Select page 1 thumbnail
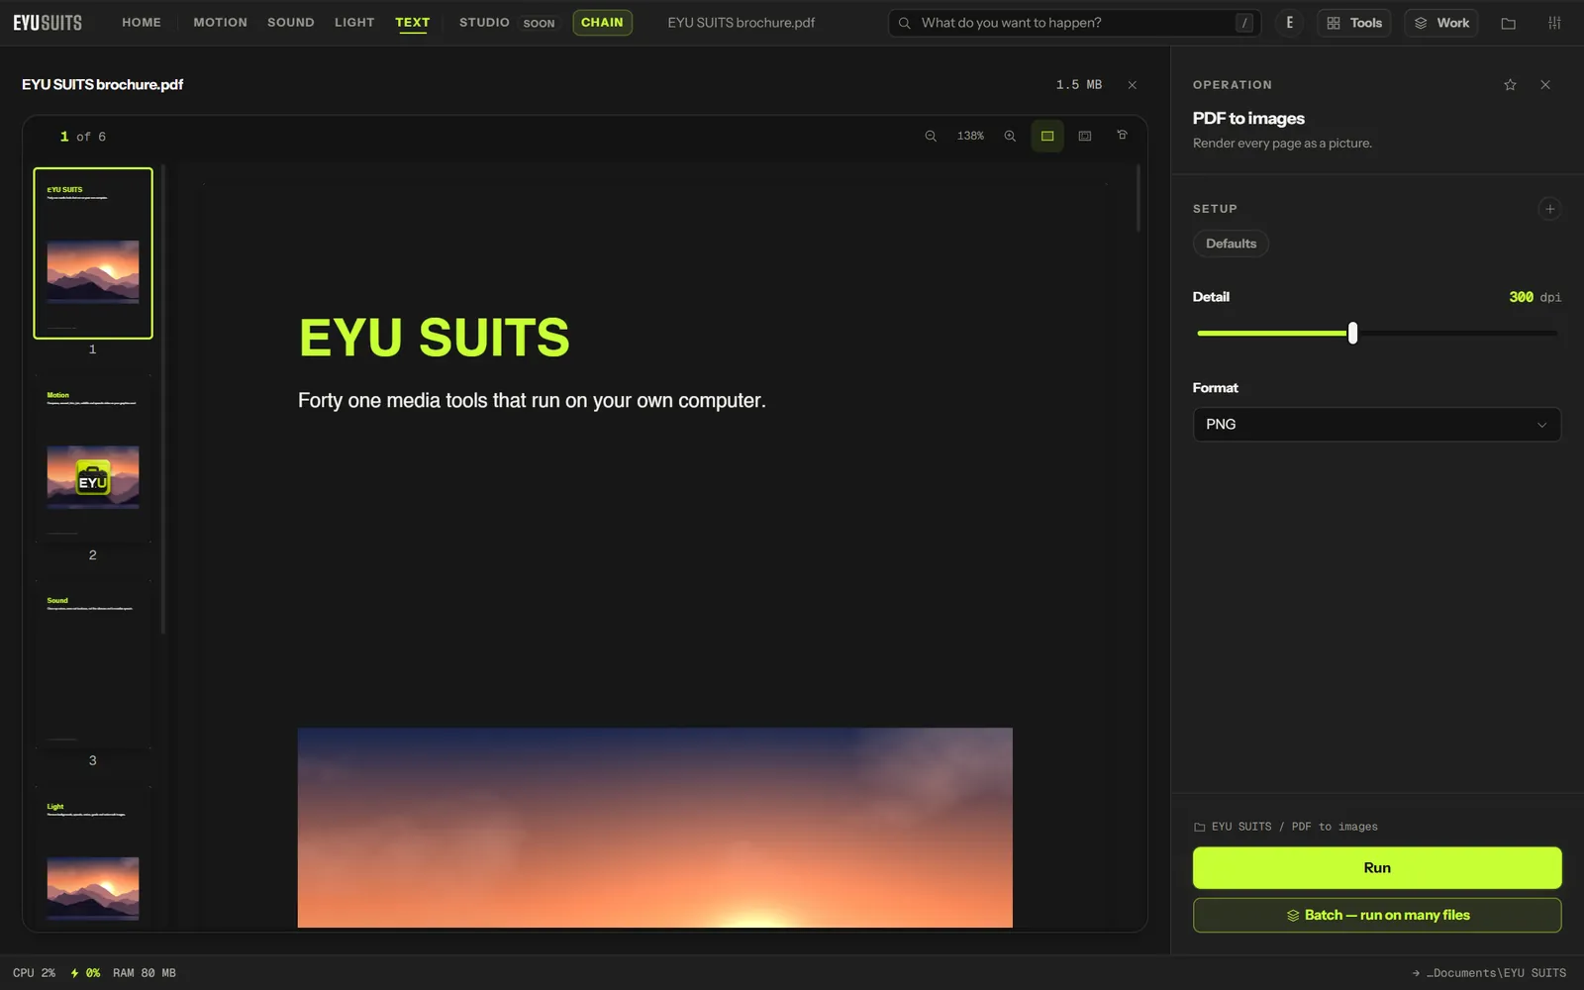This screenshot has height=990, width=1584. [93, 253]
